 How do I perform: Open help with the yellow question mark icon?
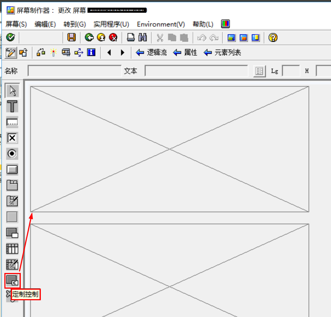tap(273, 38)
